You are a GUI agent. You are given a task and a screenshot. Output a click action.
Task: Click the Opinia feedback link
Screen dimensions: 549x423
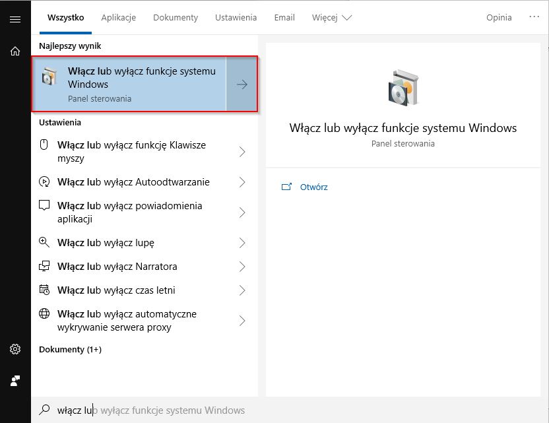coord(499,18)
